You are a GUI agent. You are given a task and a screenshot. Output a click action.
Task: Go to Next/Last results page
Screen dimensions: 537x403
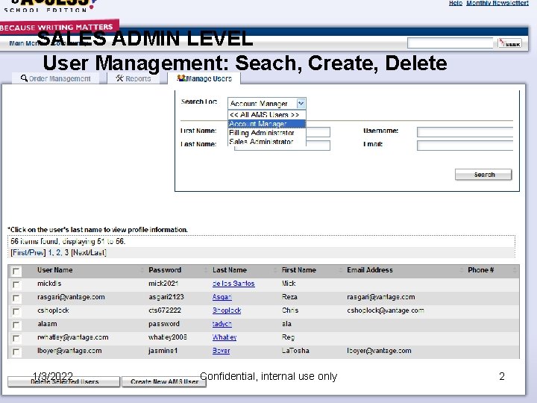[x=89, y=252]
